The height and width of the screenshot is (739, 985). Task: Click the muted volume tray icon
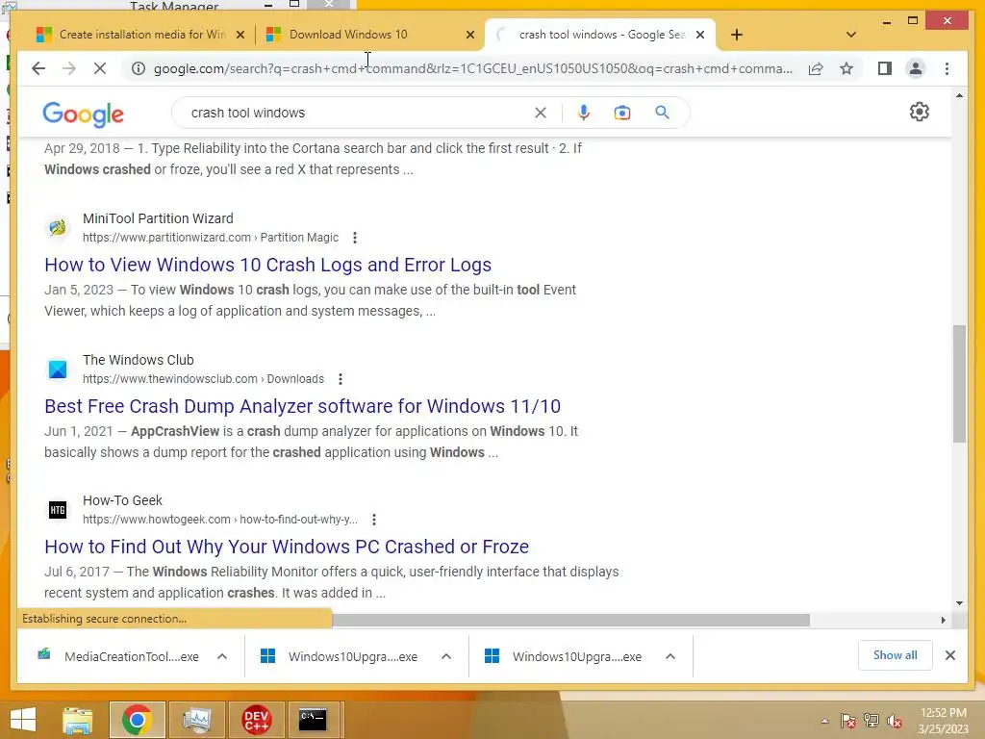(895, 721)
